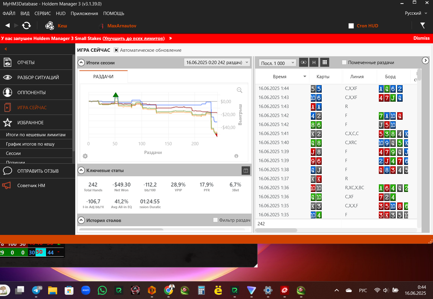Open the session date dropdown 16.06.2025 0:20

pos(217,62)
